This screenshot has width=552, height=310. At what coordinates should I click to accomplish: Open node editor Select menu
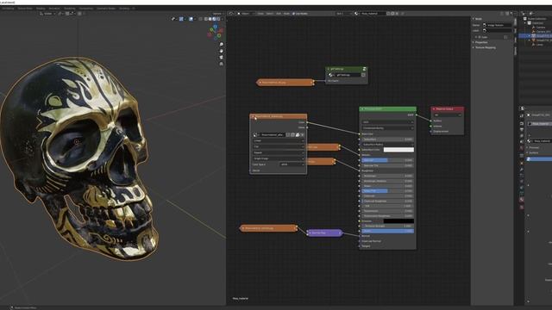(x=270, y=14)
